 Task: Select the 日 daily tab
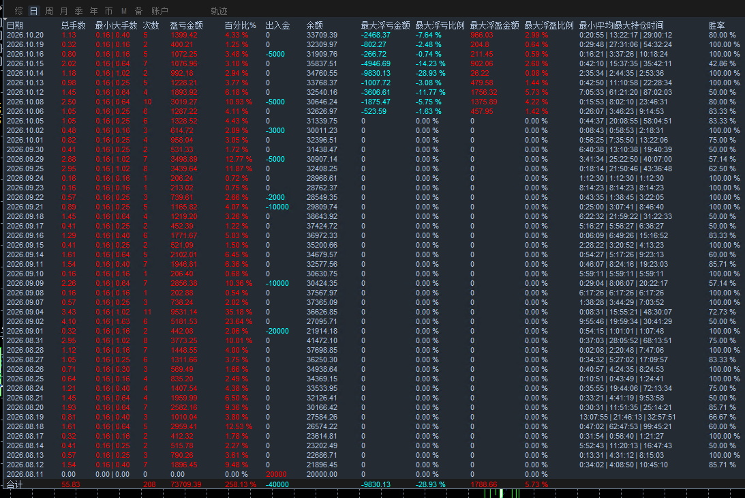[33, 11]
